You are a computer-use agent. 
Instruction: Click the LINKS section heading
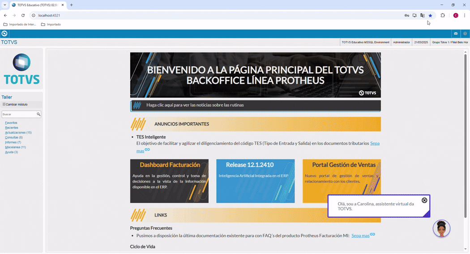tap(161, 215)
